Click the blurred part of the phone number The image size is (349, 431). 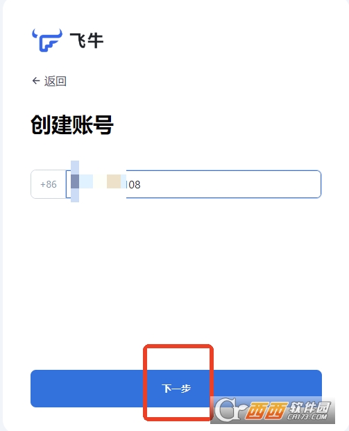point(99,181)
